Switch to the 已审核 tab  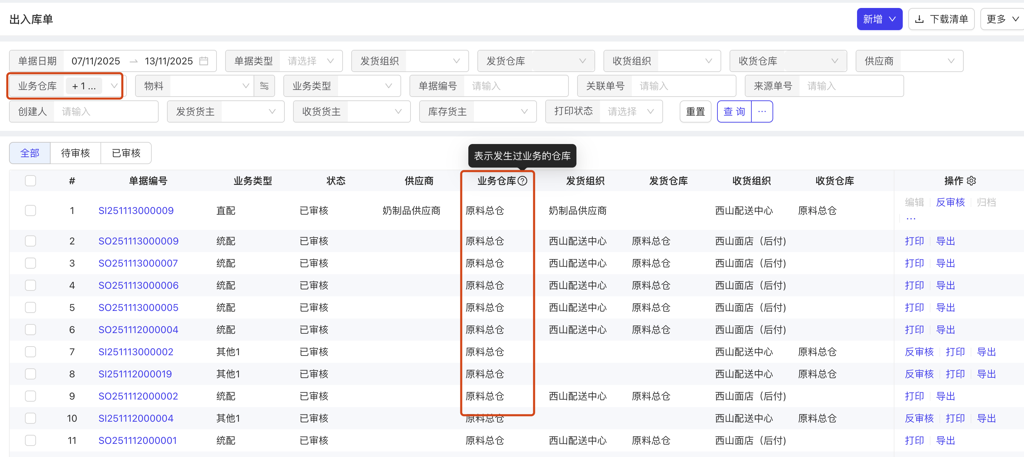pos(126,153)
